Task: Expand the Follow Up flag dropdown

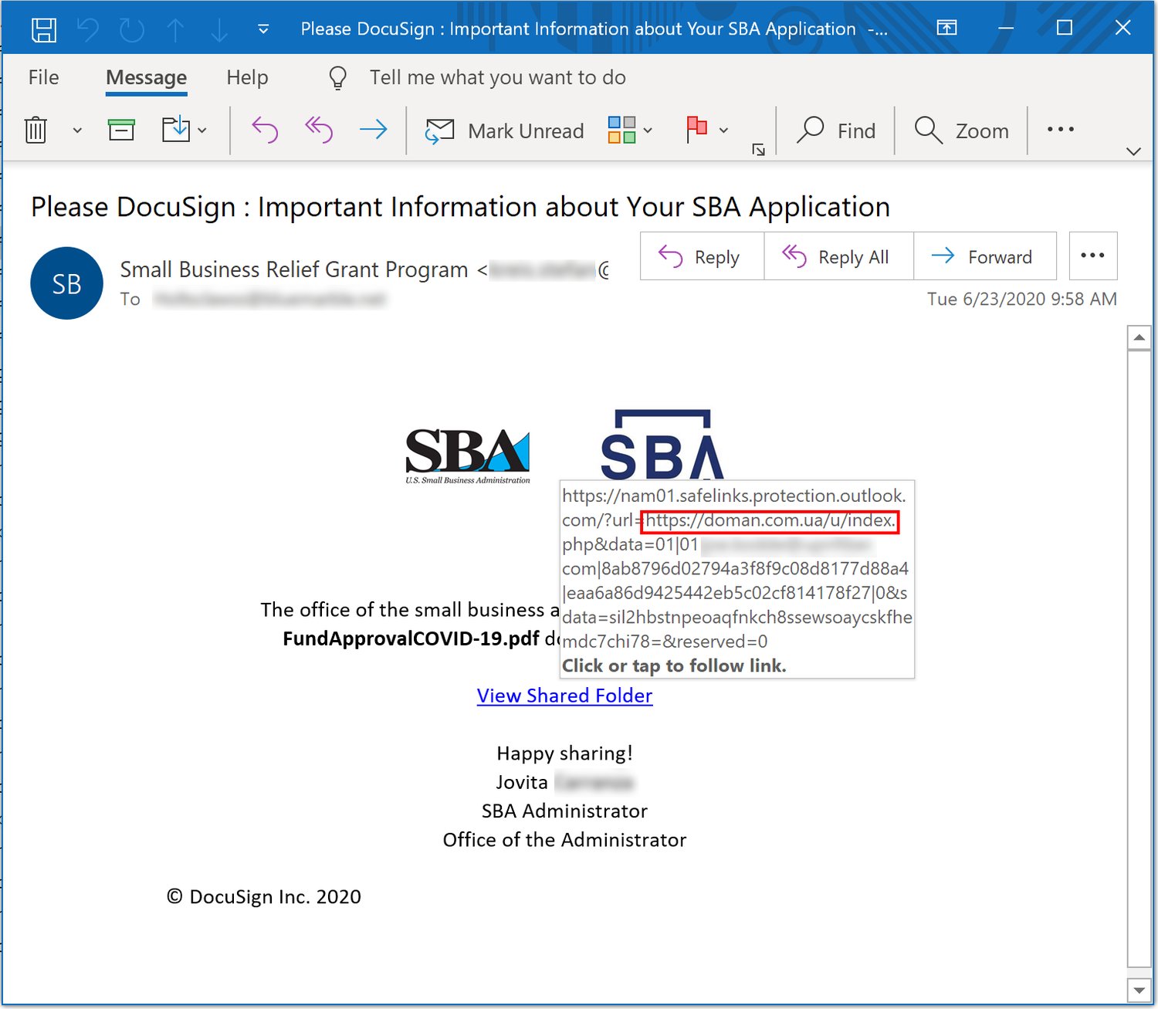Action: tap(724, 130)
